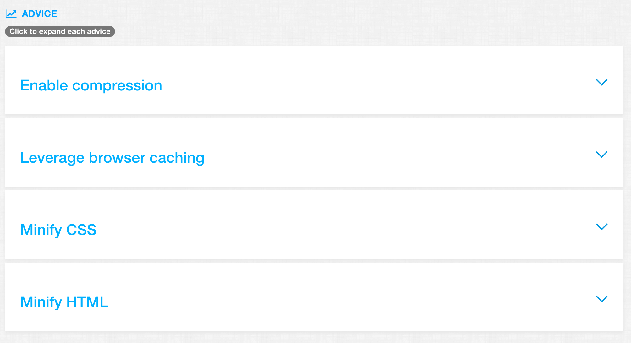Expand Enable compression using its chevron arrow

pyautogui.click(x=602, y=82)
